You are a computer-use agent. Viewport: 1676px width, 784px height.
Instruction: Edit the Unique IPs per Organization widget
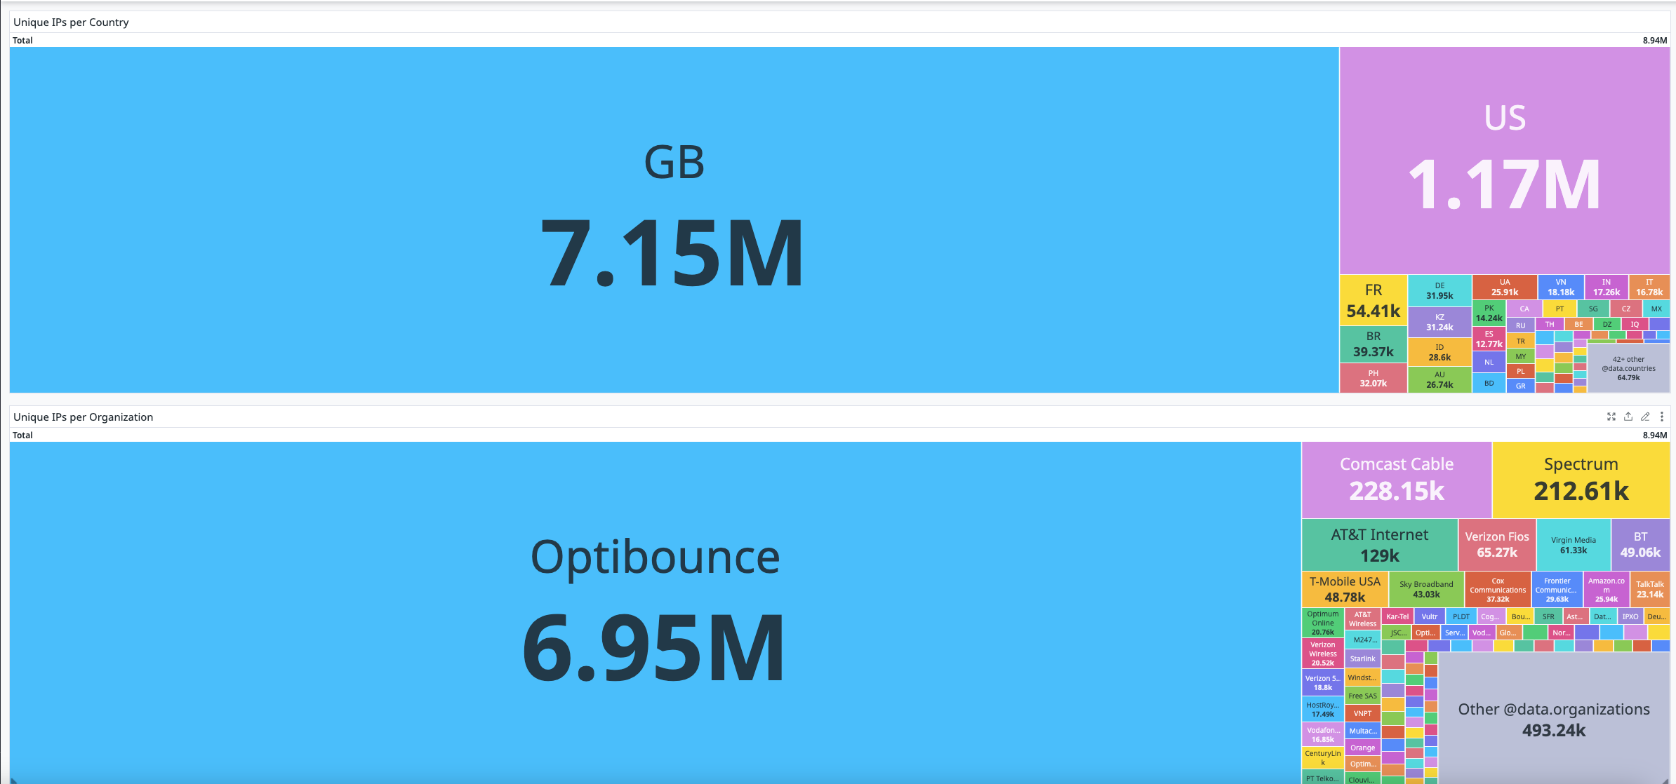1645,417
